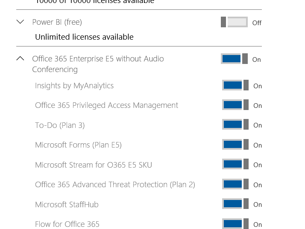Disable the Insights by MyAnalytics switch
The width and height of the screenshot is (305, 229).
click(235, 85)
